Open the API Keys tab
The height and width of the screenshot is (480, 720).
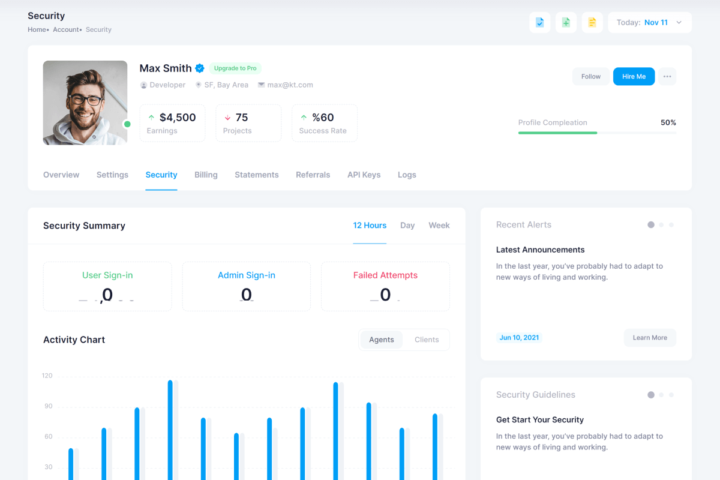[x=364, y=175]
